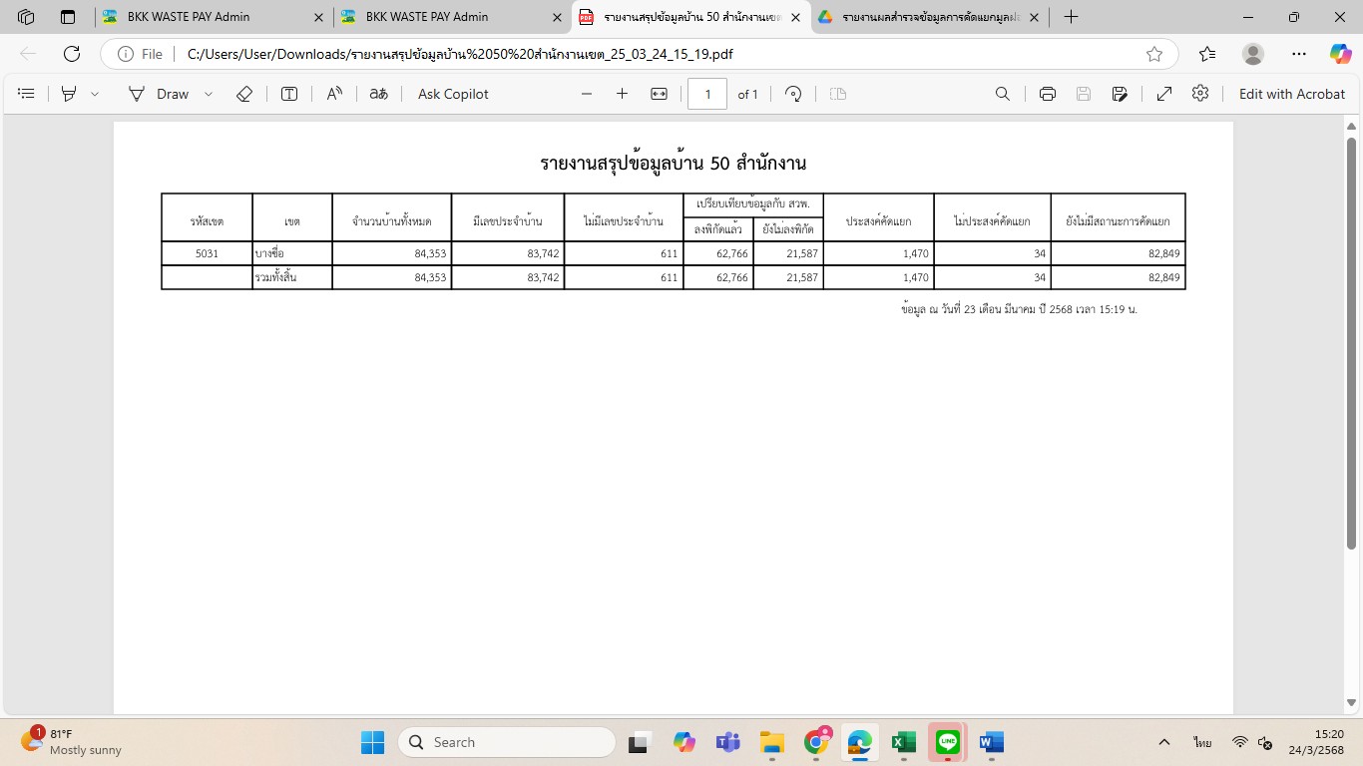Click the Rotate page icon
1363x766 pixels.
click(793, 94)
